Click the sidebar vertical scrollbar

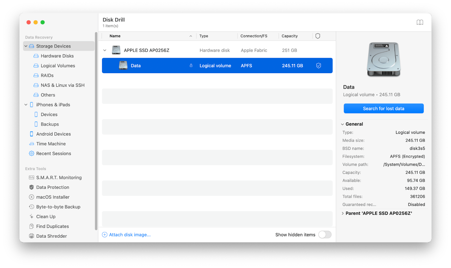tap(96, 131)
